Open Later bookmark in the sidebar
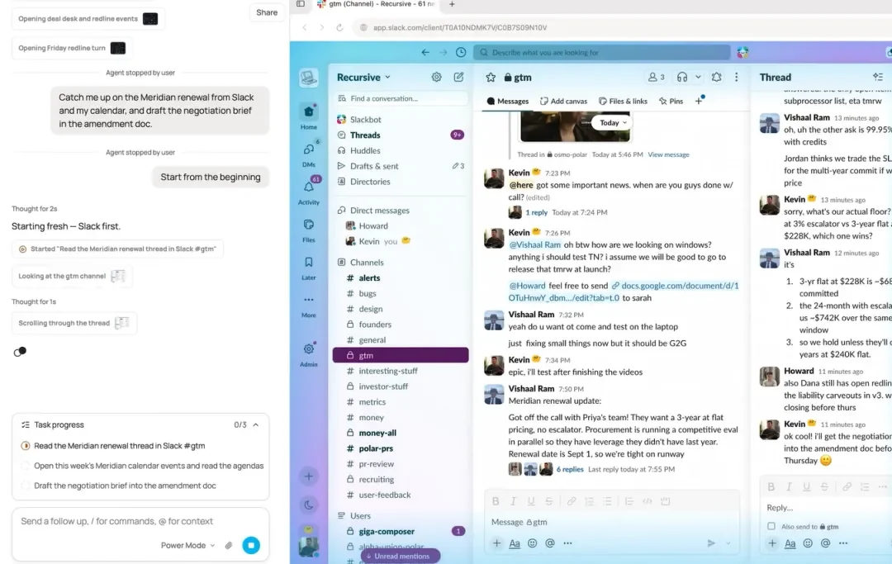 click(309, 268)
